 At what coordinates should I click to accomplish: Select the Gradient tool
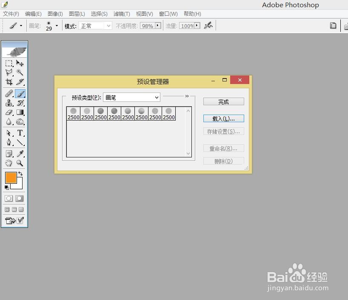[x=20, y=112]
